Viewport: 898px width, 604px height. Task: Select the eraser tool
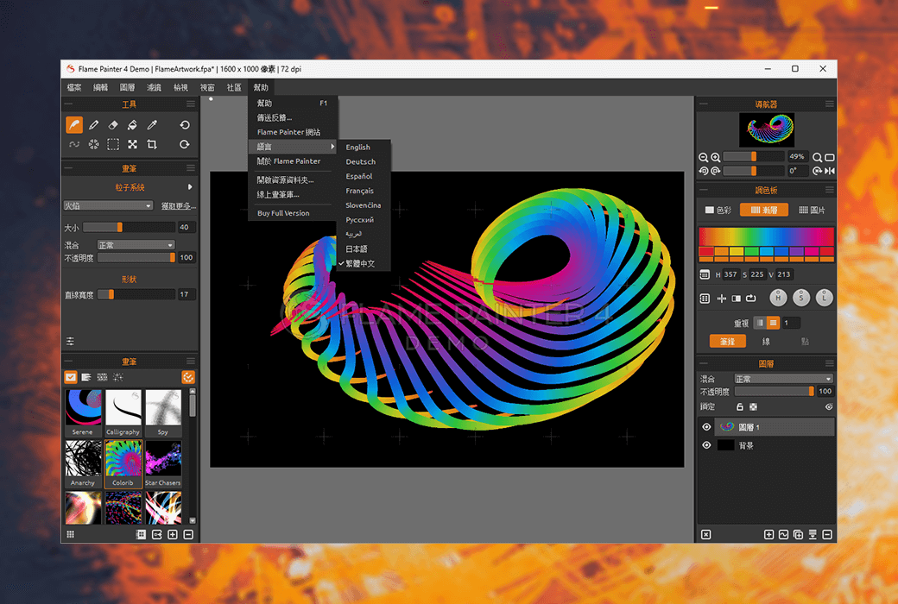[113, 125]
